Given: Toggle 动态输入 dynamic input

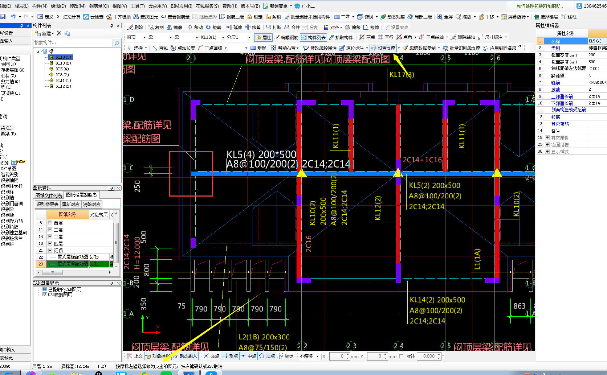Looking at the screenshot, I should tap(185, 356).
